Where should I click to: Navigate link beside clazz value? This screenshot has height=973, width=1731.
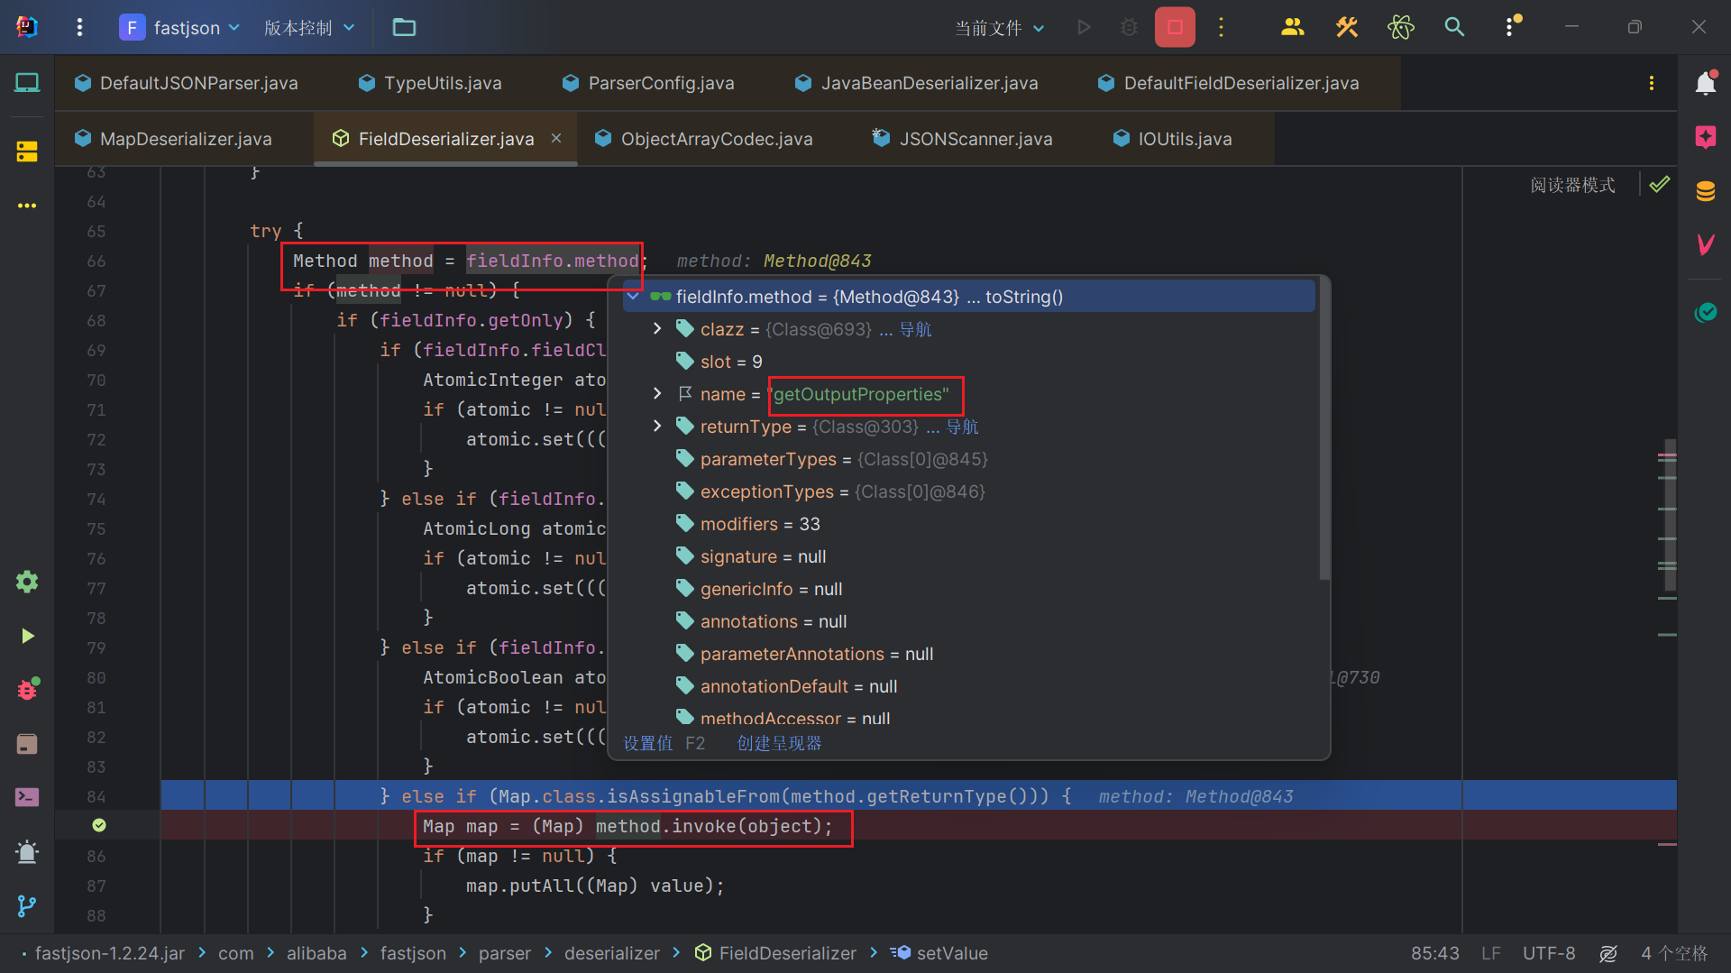click(x=915, y=329)
